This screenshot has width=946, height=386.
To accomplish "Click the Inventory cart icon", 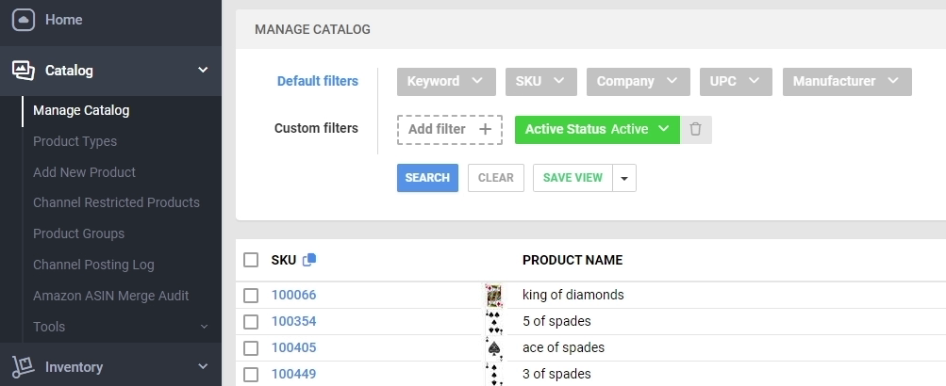I will (x=24, y=367).
